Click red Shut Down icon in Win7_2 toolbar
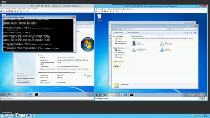This screenshot has width=210, height=118. (x=105, y=12)
